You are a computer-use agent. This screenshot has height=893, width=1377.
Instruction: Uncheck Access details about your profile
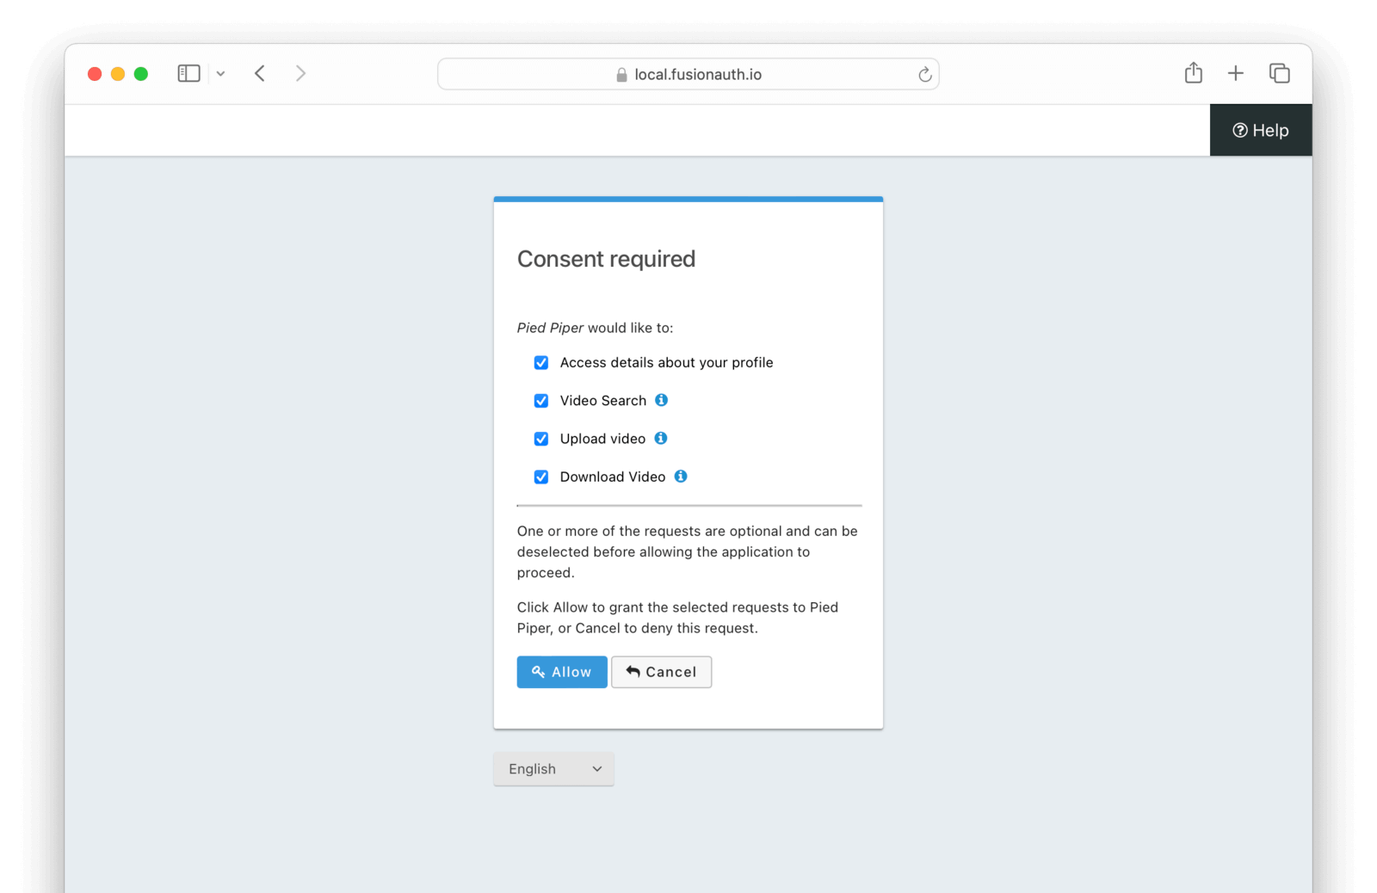541,362
